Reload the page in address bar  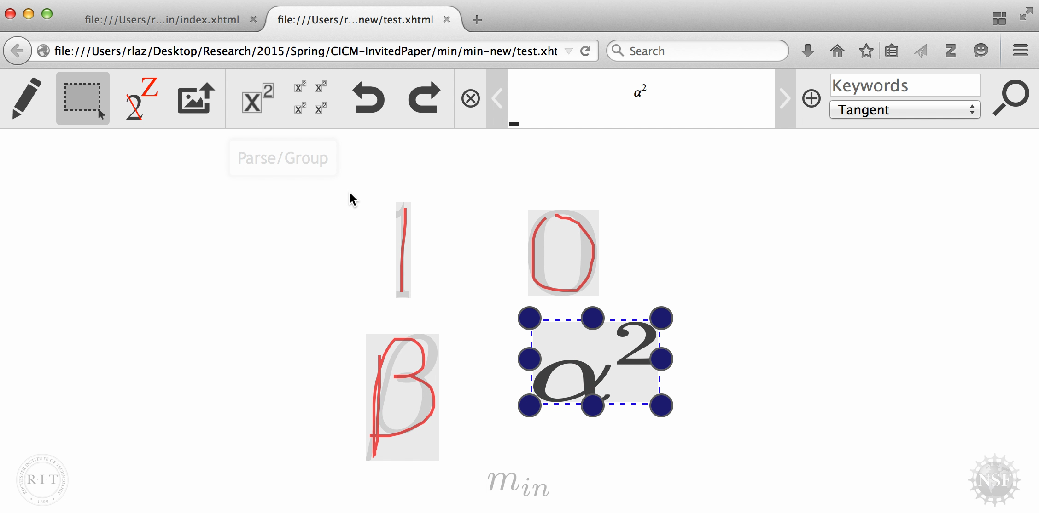(585, 51)
